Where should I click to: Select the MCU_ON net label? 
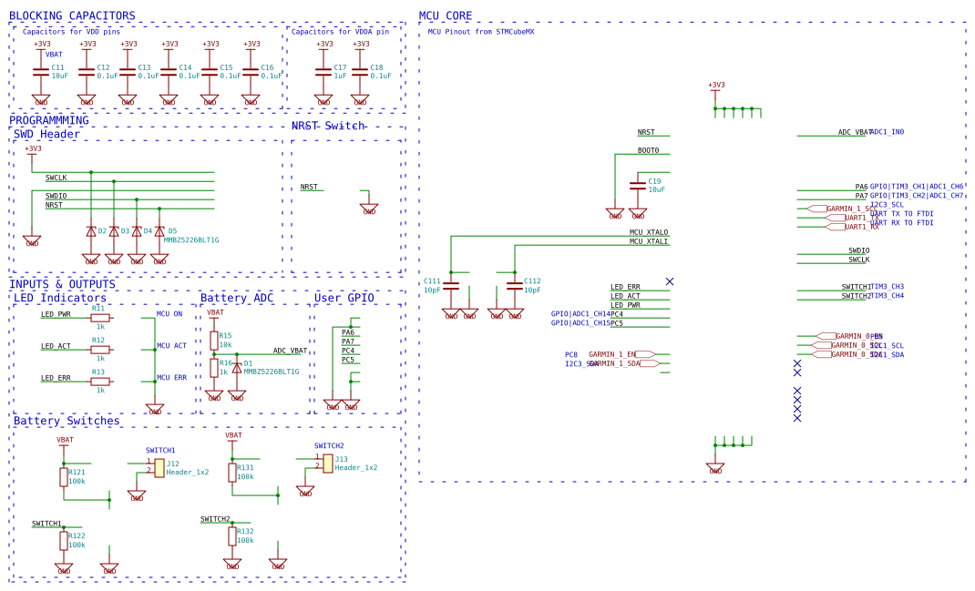coord(169,314)
